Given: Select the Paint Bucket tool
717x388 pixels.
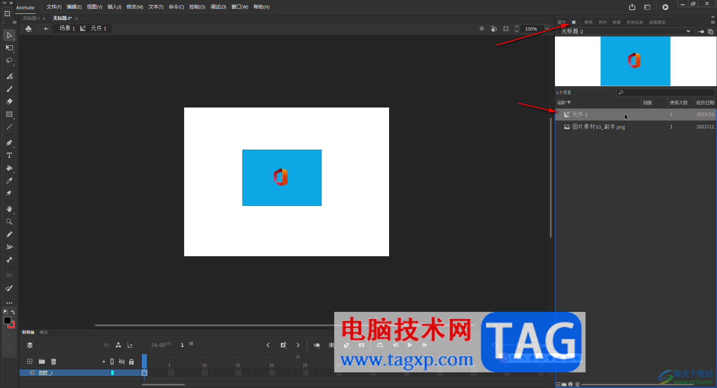Looking at the screenshot, I should [9, 168].
